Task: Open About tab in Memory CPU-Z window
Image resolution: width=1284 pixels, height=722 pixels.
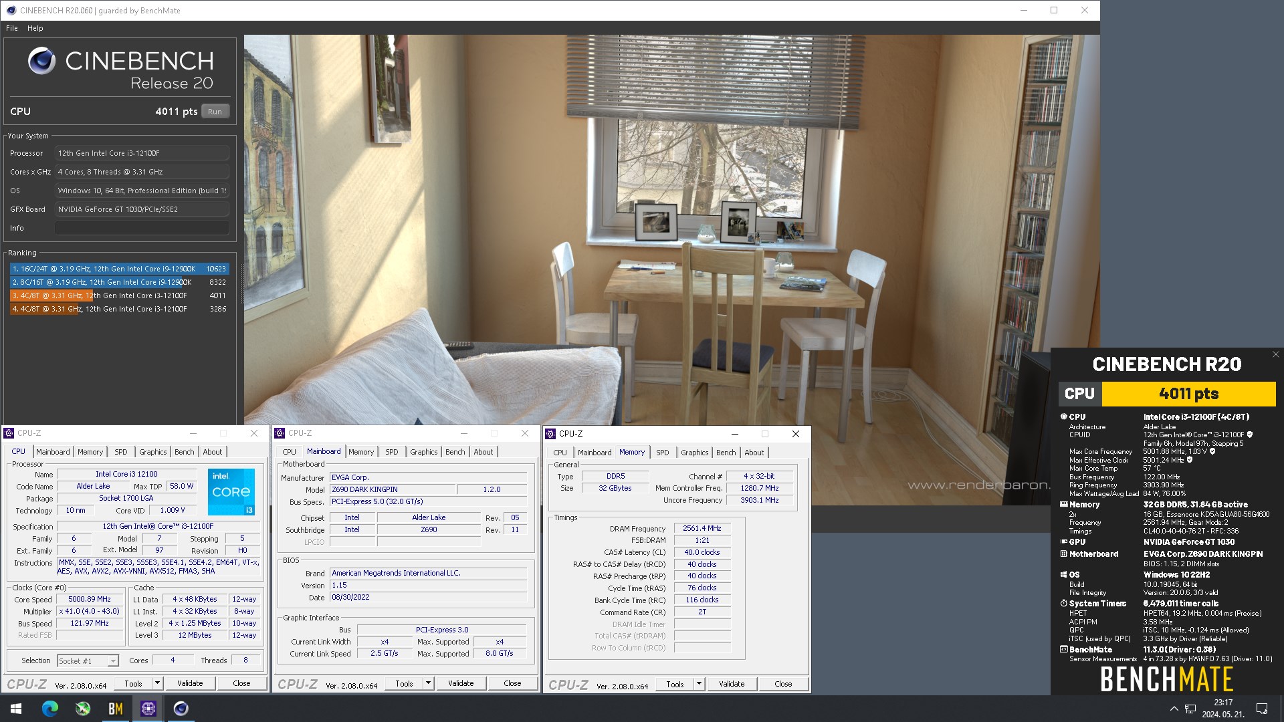Action: pyautogui.click(x=754, y=453)
